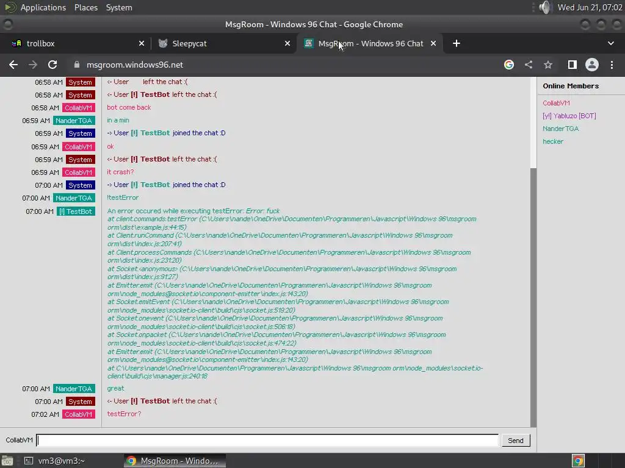Close the trollbox tab
This screenshot has width=625, height=468.
[x=142, y=43]
